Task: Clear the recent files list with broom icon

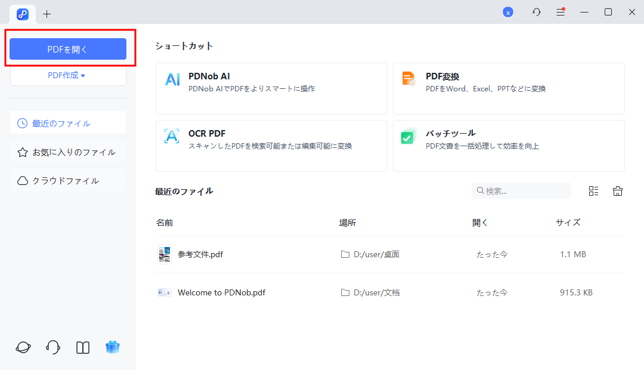Action: point(618,191)
